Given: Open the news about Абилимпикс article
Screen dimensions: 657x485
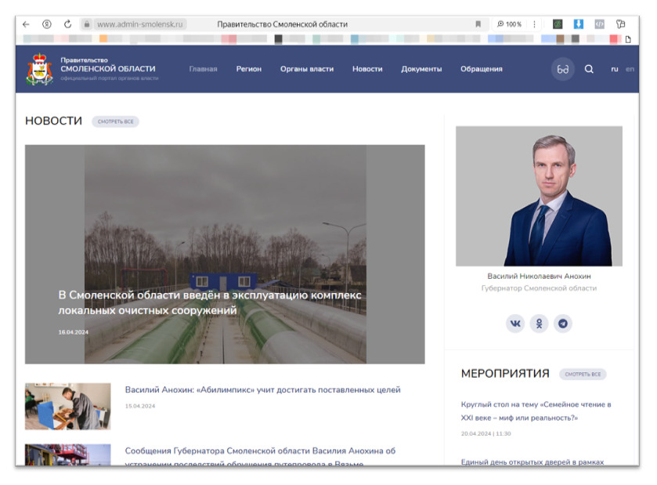Looking at the screenshot, I should 262,389.
